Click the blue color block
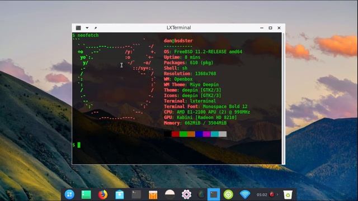 tap(199, 134)
